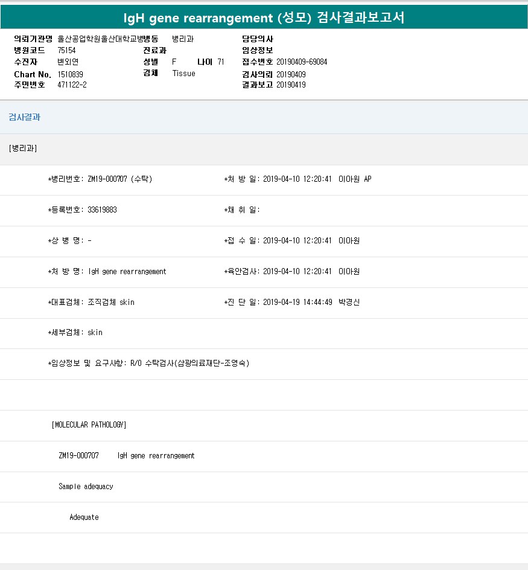The height and width of the screenshot is (570, 528).
Task: Click the hospital code value 75154
Action: pyautogui.click(x=66, y=50)
